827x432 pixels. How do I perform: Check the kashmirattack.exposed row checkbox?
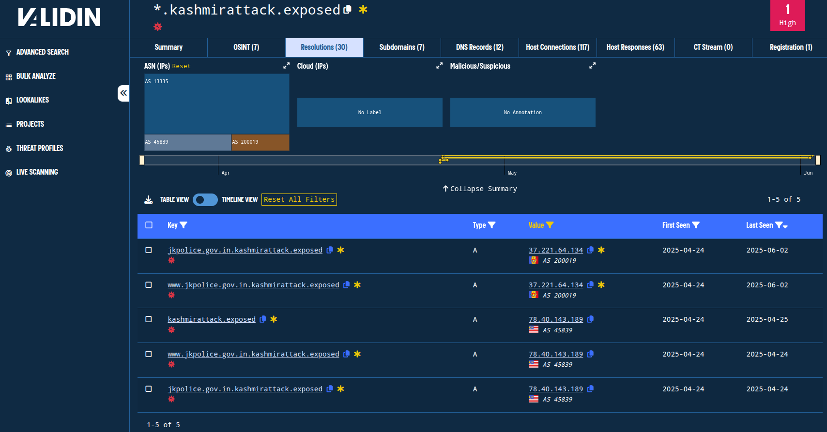149,319
